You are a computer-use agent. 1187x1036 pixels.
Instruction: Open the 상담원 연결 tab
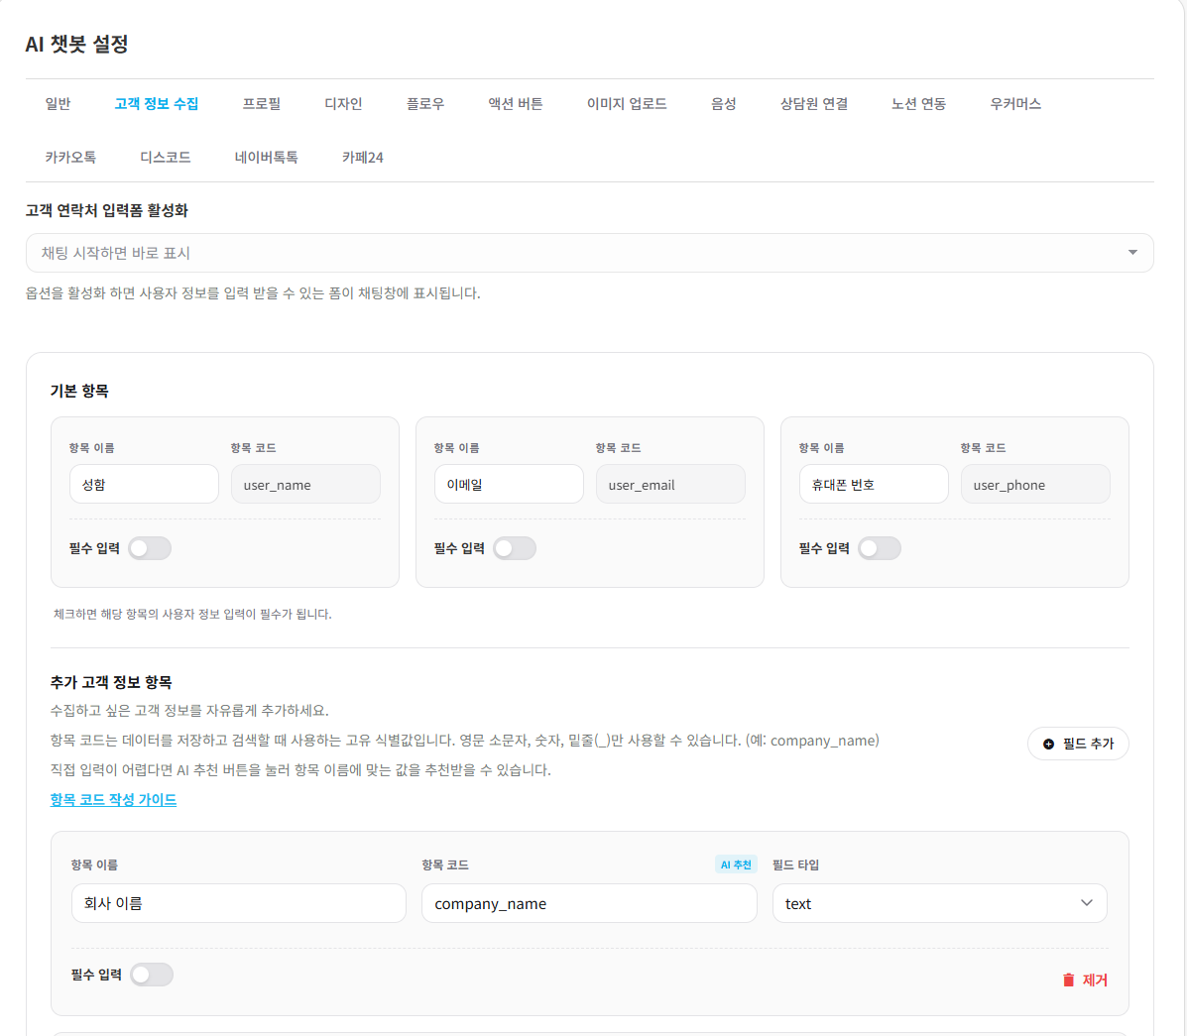(814, 104)
